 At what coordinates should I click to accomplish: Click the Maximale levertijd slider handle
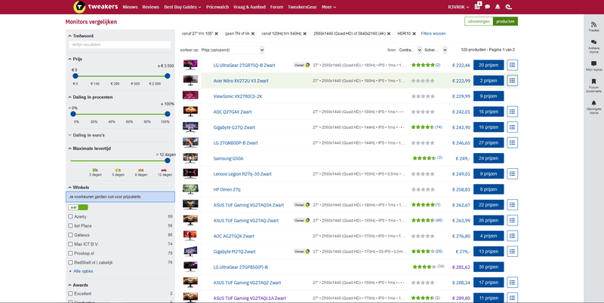pyautogui.click(x=167, y=161)
